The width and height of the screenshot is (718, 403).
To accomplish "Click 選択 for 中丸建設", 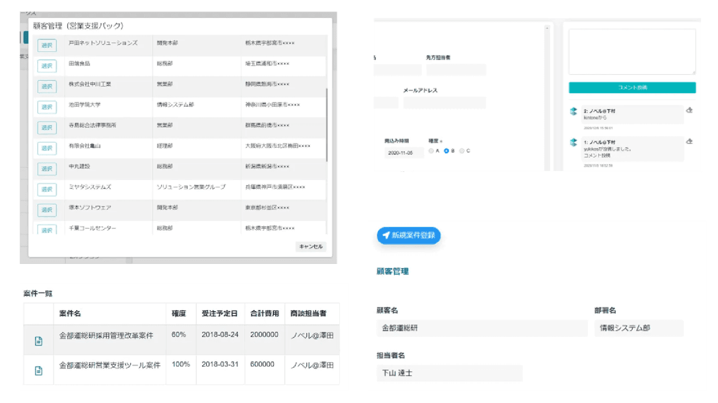I will tap(47, 169).
